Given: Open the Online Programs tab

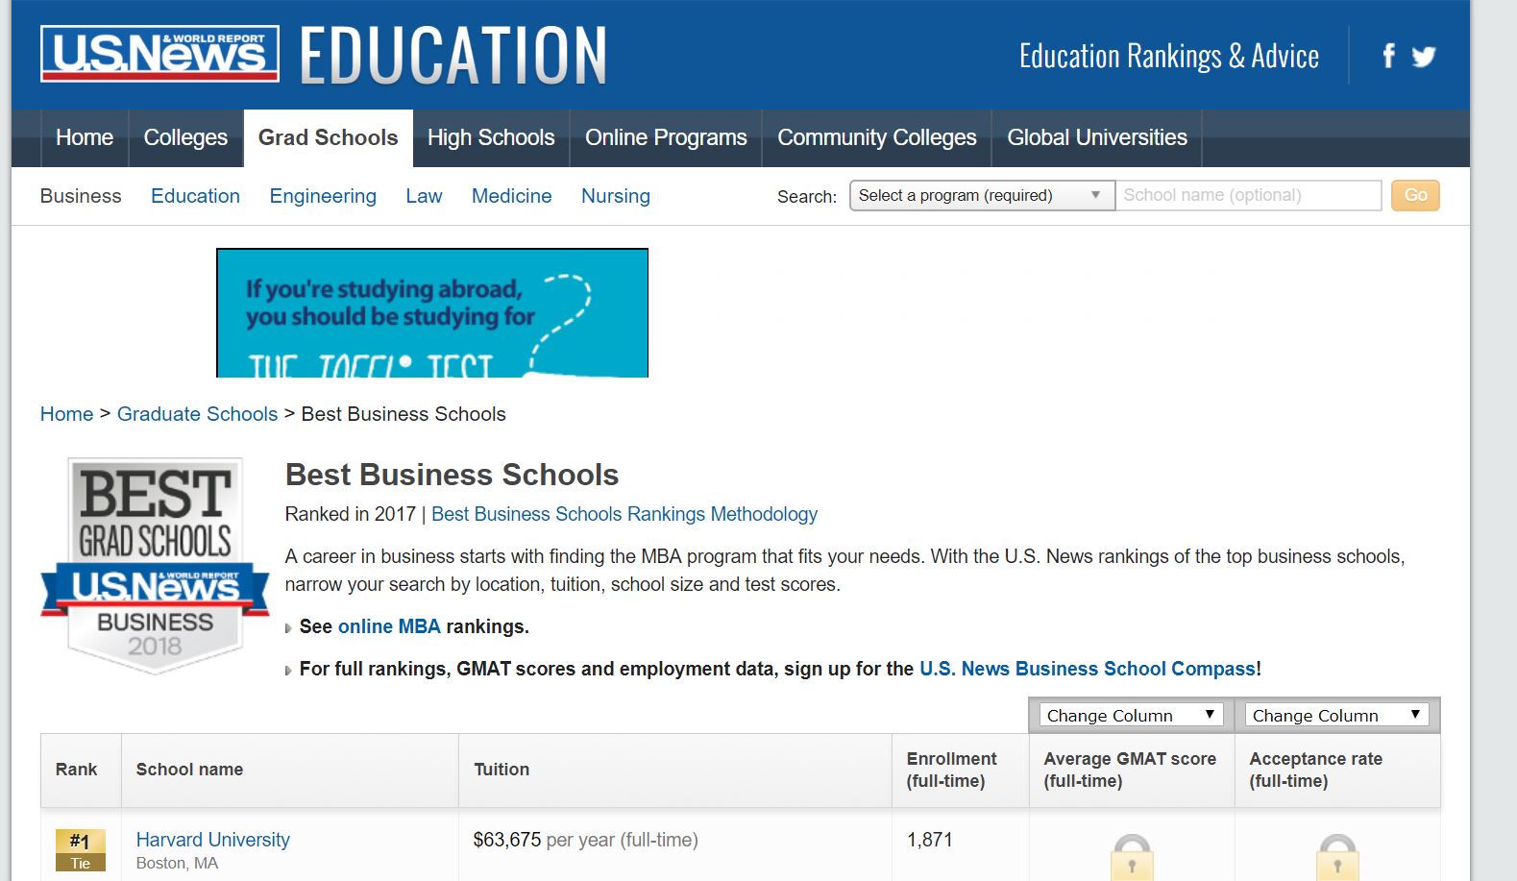Looking at the screenshot, I should 666,138.
